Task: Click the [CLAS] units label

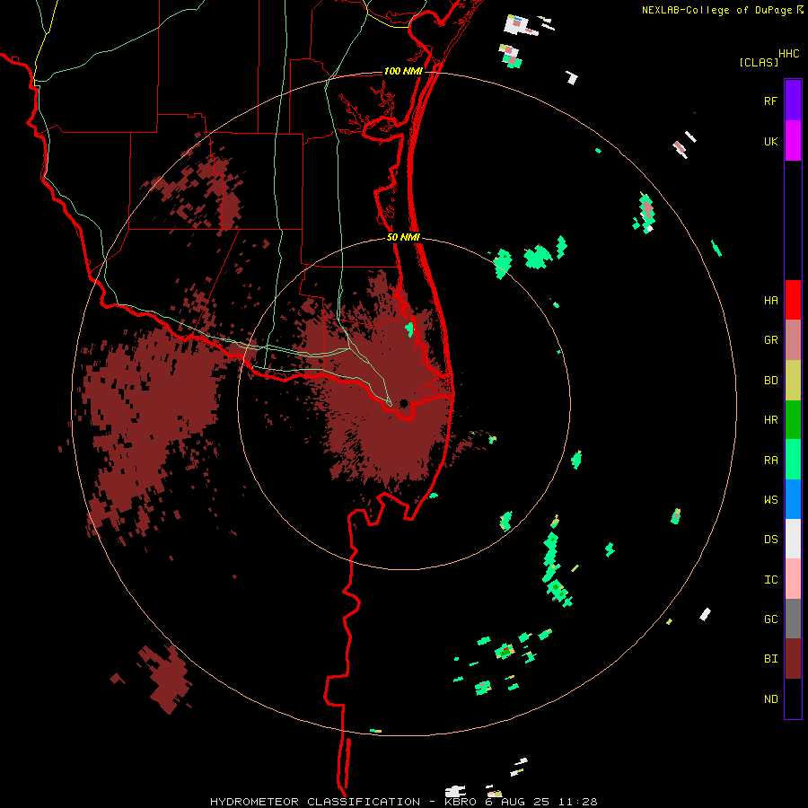Action: point(759,62)
